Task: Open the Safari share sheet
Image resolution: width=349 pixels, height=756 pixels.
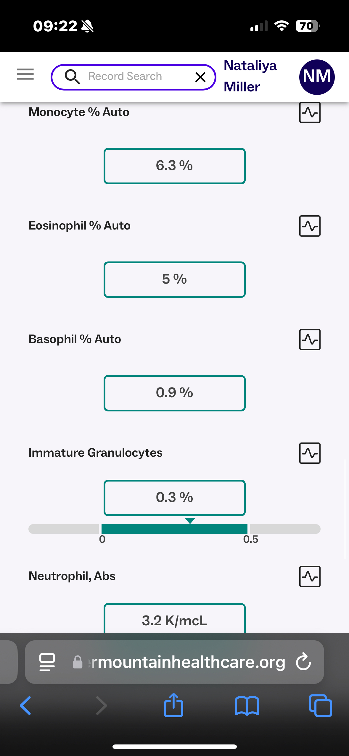Action: click(x=173, y=705)
